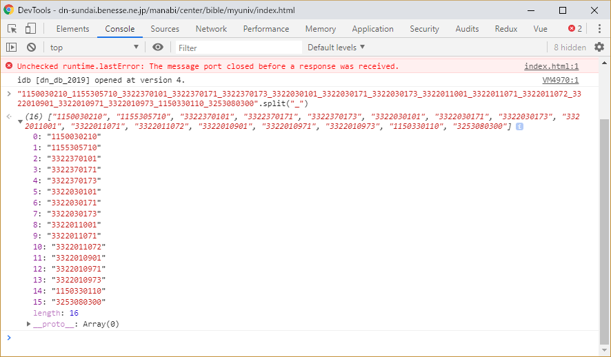Show the console sidebar panel icon
This screenshot has width=611, height=357.
12,48
